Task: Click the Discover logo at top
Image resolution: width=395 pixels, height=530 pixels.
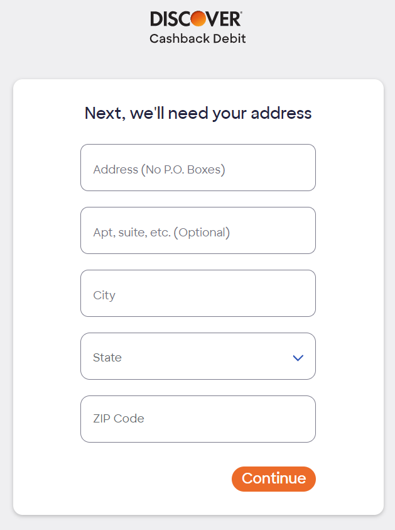Action: pos(196,19)
